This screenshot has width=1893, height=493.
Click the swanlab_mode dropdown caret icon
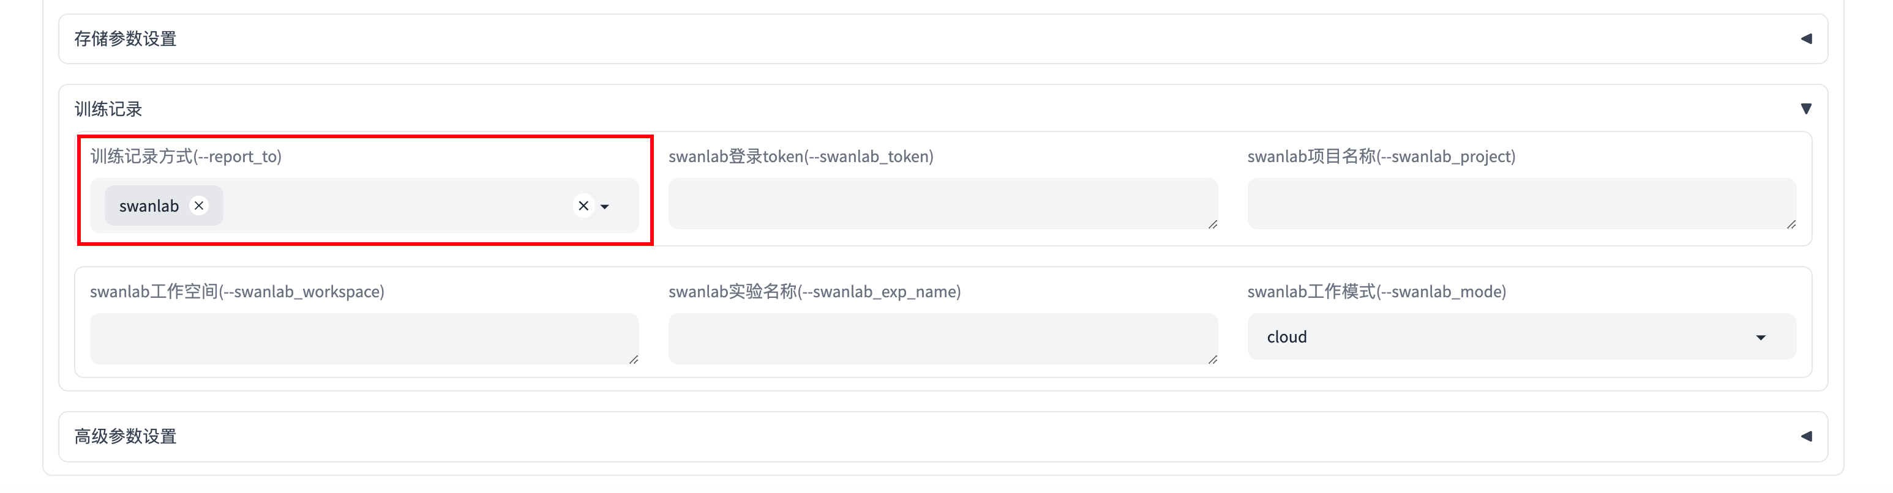(1761, 338)
